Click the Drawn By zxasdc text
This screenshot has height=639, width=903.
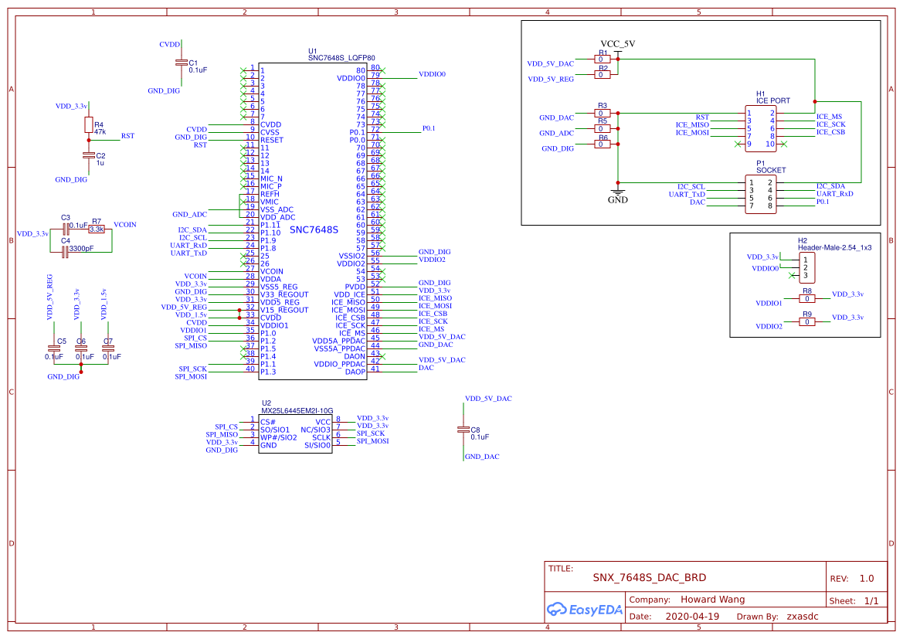803,616
